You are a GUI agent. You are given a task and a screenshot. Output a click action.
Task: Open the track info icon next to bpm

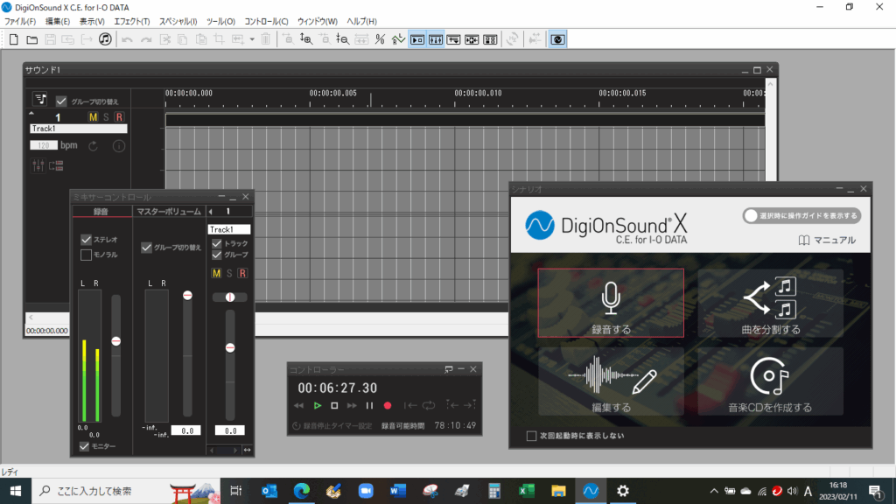119,146
